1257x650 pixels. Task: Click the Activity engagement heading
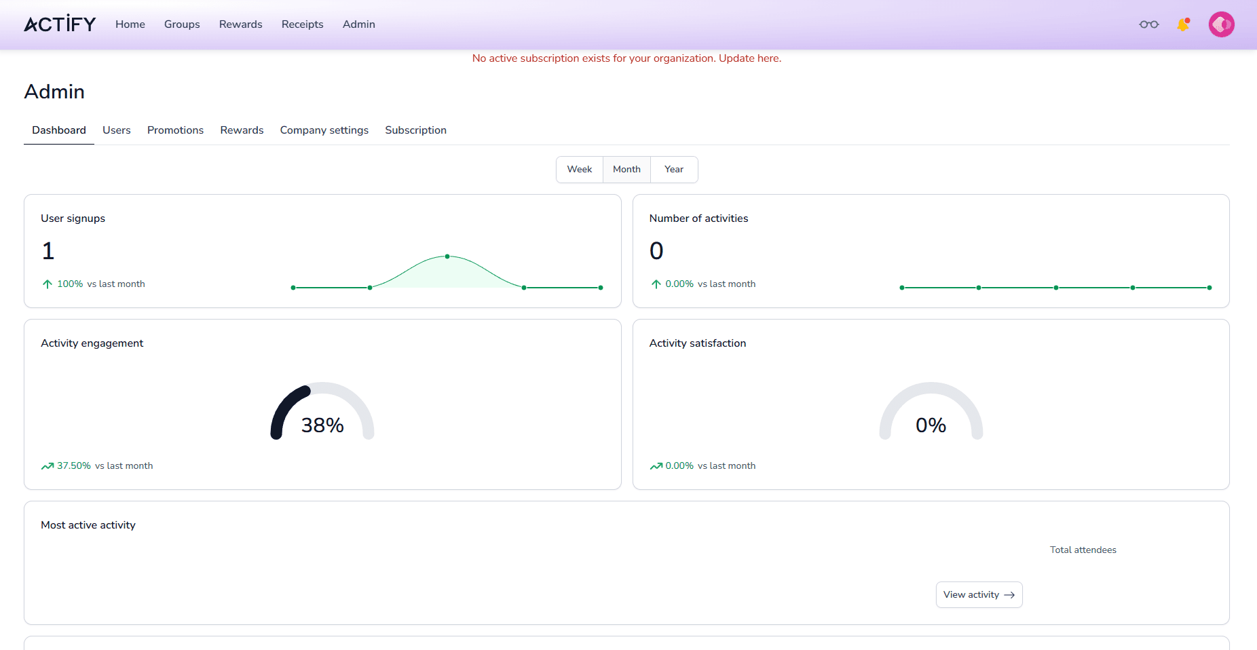pyautogui.click(x=92, y=343)
